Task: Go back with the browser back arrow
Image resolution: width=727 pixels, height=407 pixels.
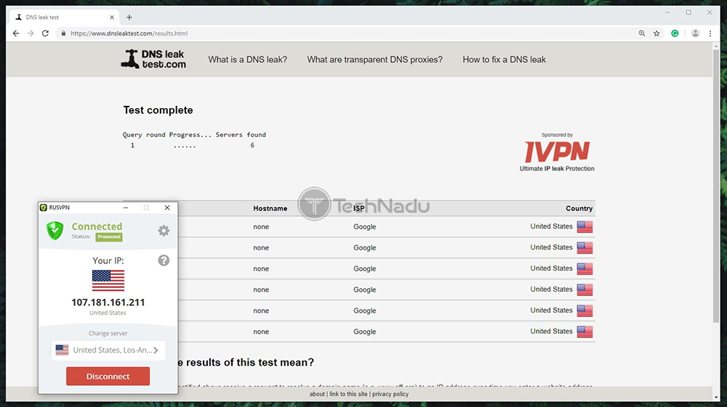Action: pos(16,33)
